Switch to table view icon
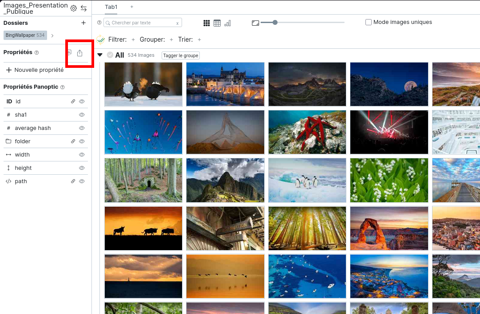This screenshot has width=480, height=314. click(x=217, y=23)
